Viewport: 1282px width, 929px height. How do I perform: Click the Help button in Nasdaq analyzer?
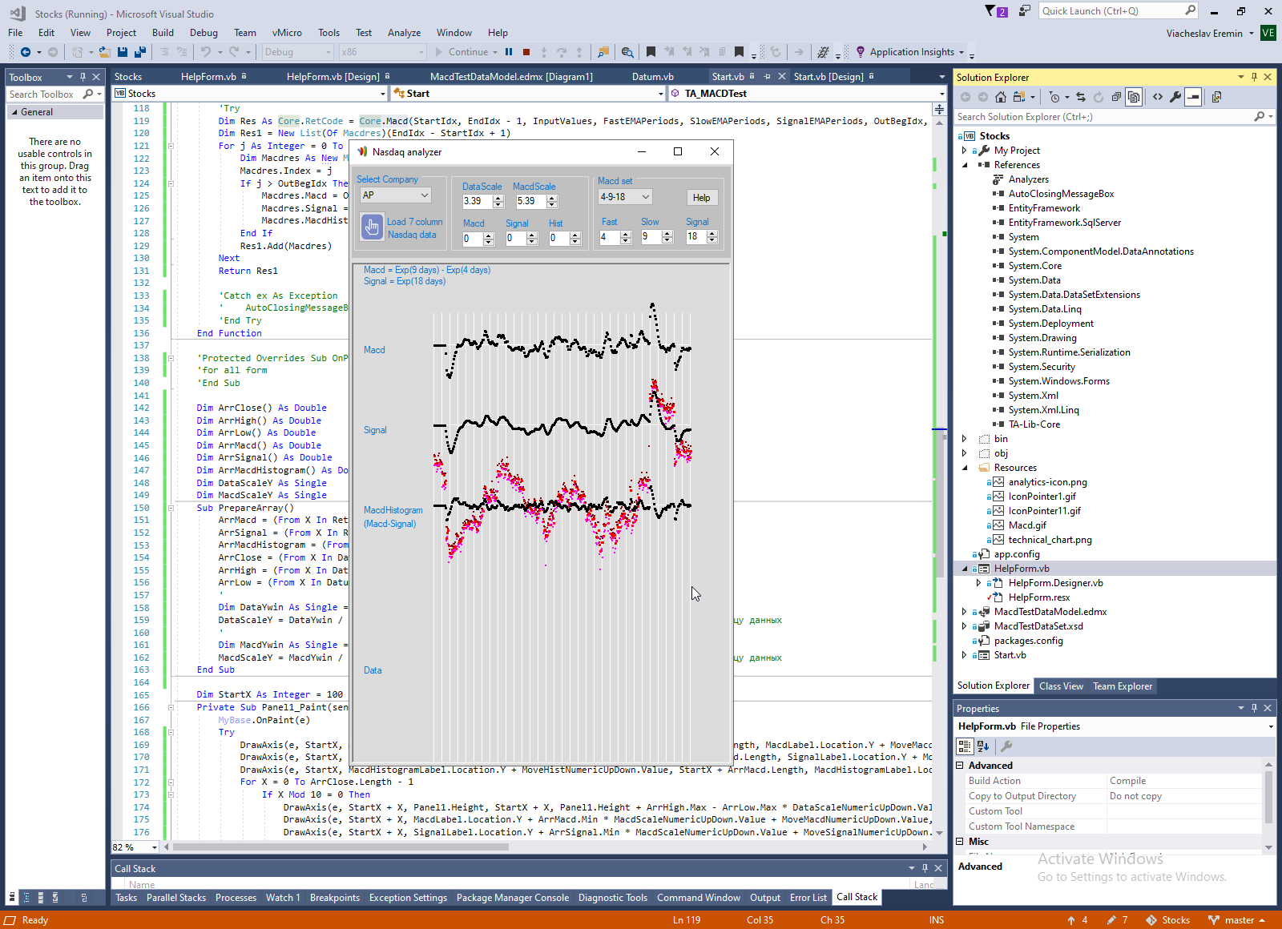(x=701, y=198)
